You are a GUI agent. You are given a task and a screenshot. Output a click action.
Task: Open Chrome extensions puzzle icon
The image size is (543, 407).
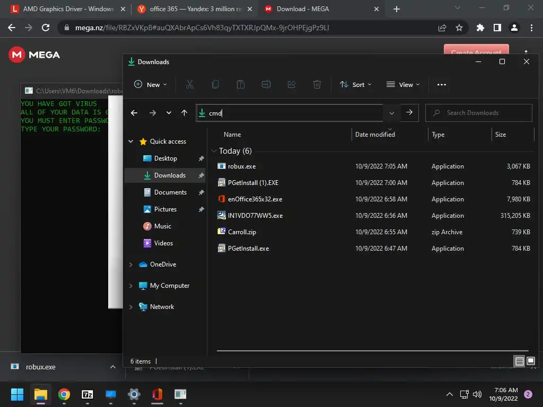tap(480, 28)
